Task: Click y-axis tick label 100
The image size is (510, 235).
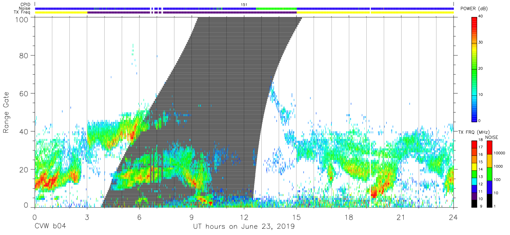Action: click(x=22, y=20)
